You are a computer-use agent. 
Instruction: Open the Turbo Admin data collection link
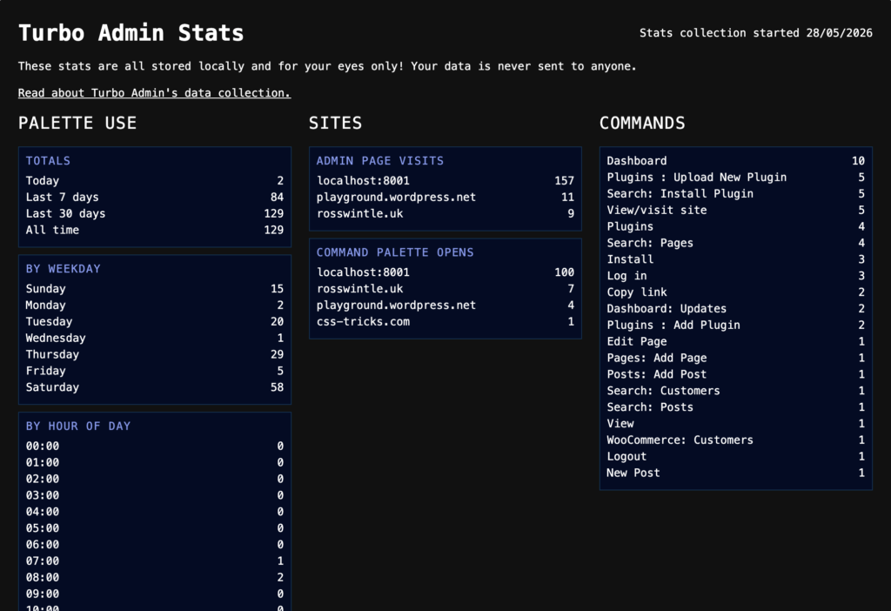(x=154, y=92)
